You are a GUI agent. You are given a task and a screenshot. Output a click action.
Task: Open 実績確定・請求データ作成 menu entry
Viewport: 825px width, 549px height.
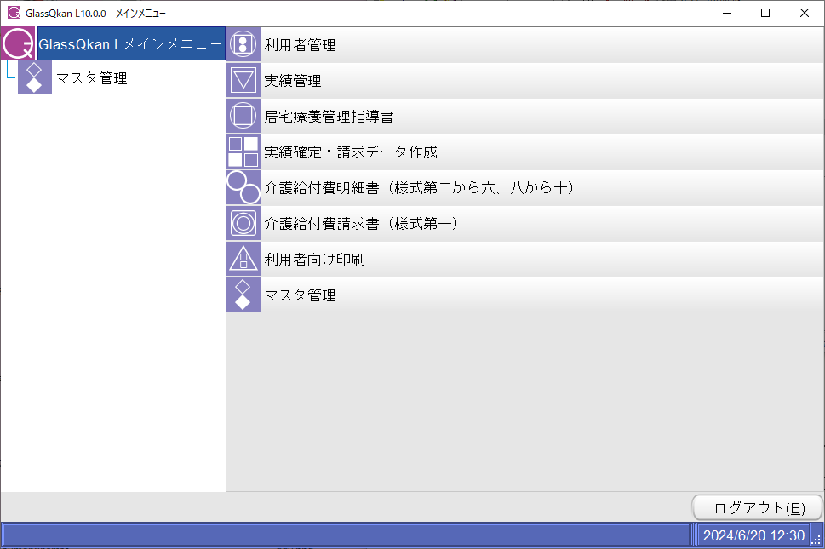point(350,152)
